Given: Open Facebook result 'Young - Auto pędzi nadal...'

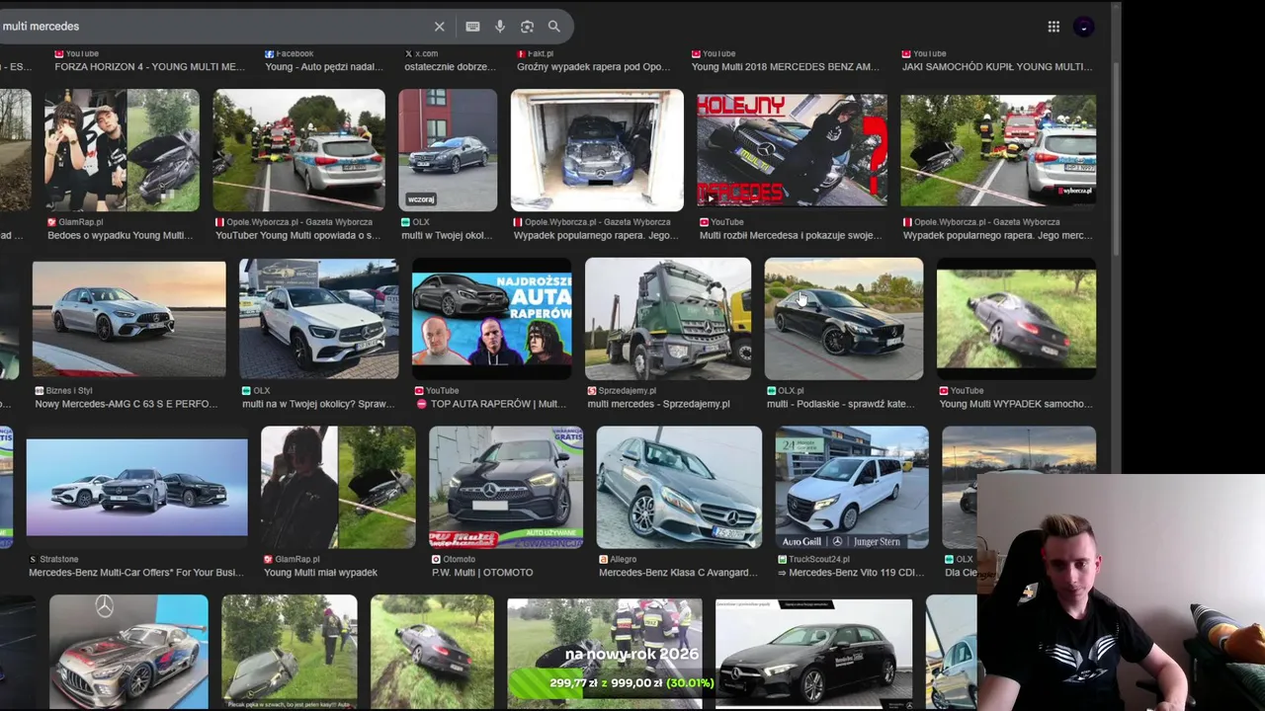Looking at the screenshot, I should (324, 67).
